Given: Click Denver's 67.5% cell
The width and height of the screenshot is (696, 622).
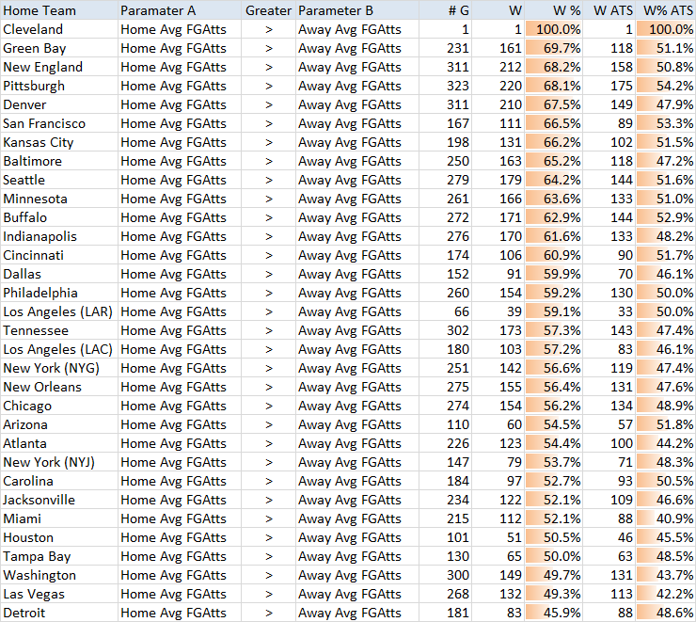Looking at the screenshot, I should click(x=553, y=104).
